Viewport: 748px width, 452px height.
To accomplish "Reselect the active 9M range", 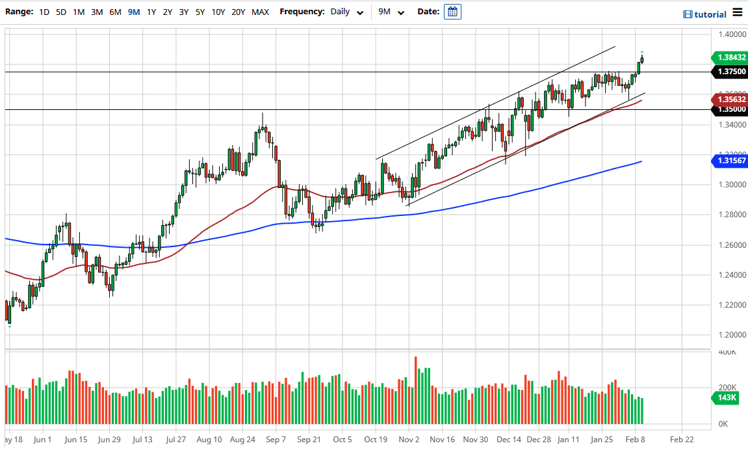I will coord(133,12).
